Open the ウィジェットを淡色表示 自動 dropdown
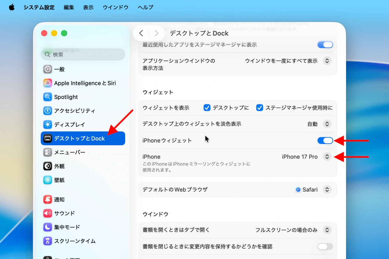Image resolution: width=389 pixels, height=259 pixels. click(x=327, y=124)
